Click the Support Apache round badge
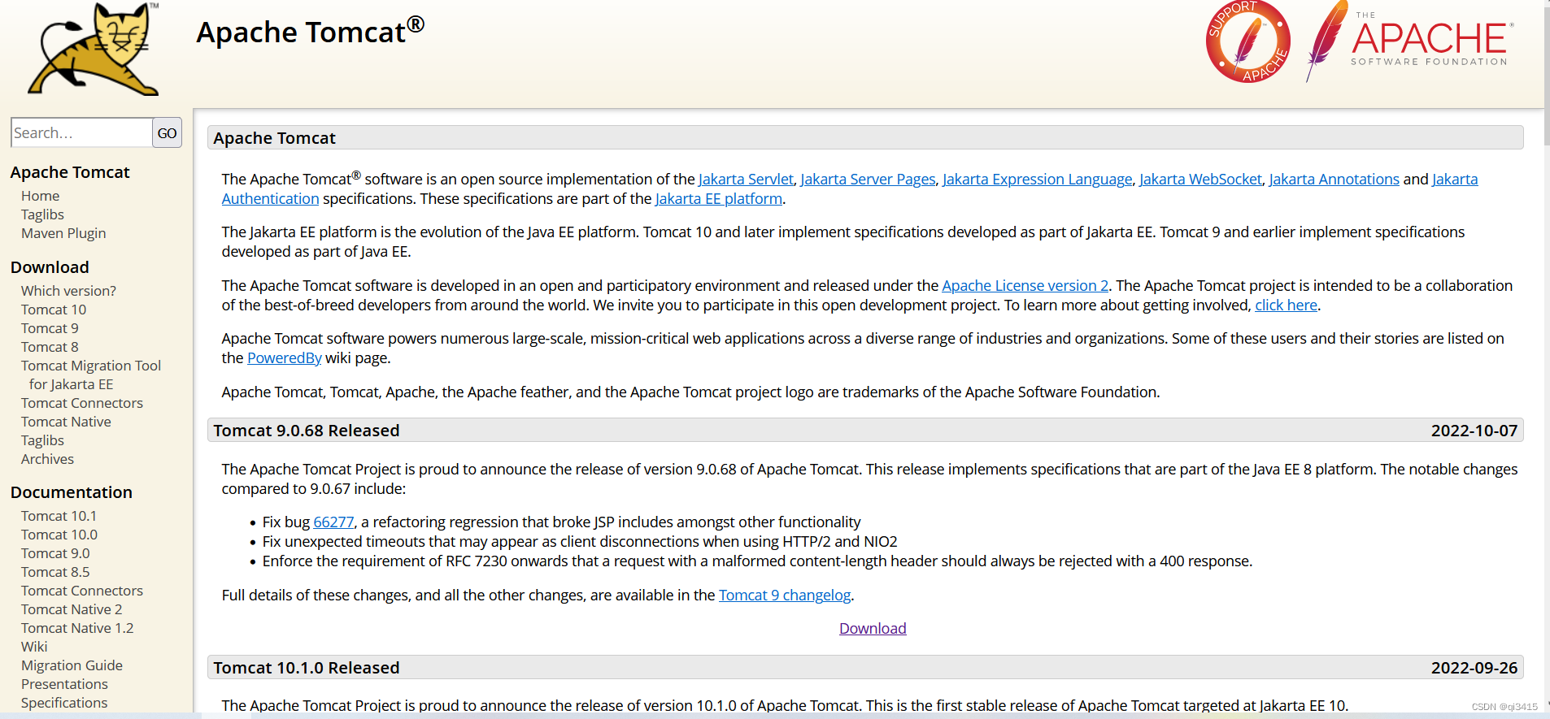The height and width of the screenshot is (719, 1550). tap(1247, 41)
